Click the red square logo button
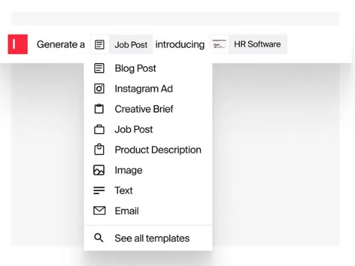The width and height of the screenshot is (355, 266). click(x=17, y=44)
